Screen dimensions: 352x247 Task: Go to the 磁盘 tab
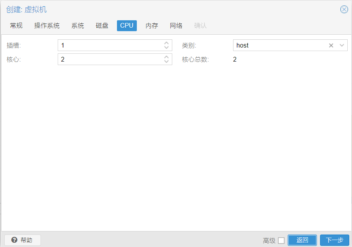coord(102,26)
